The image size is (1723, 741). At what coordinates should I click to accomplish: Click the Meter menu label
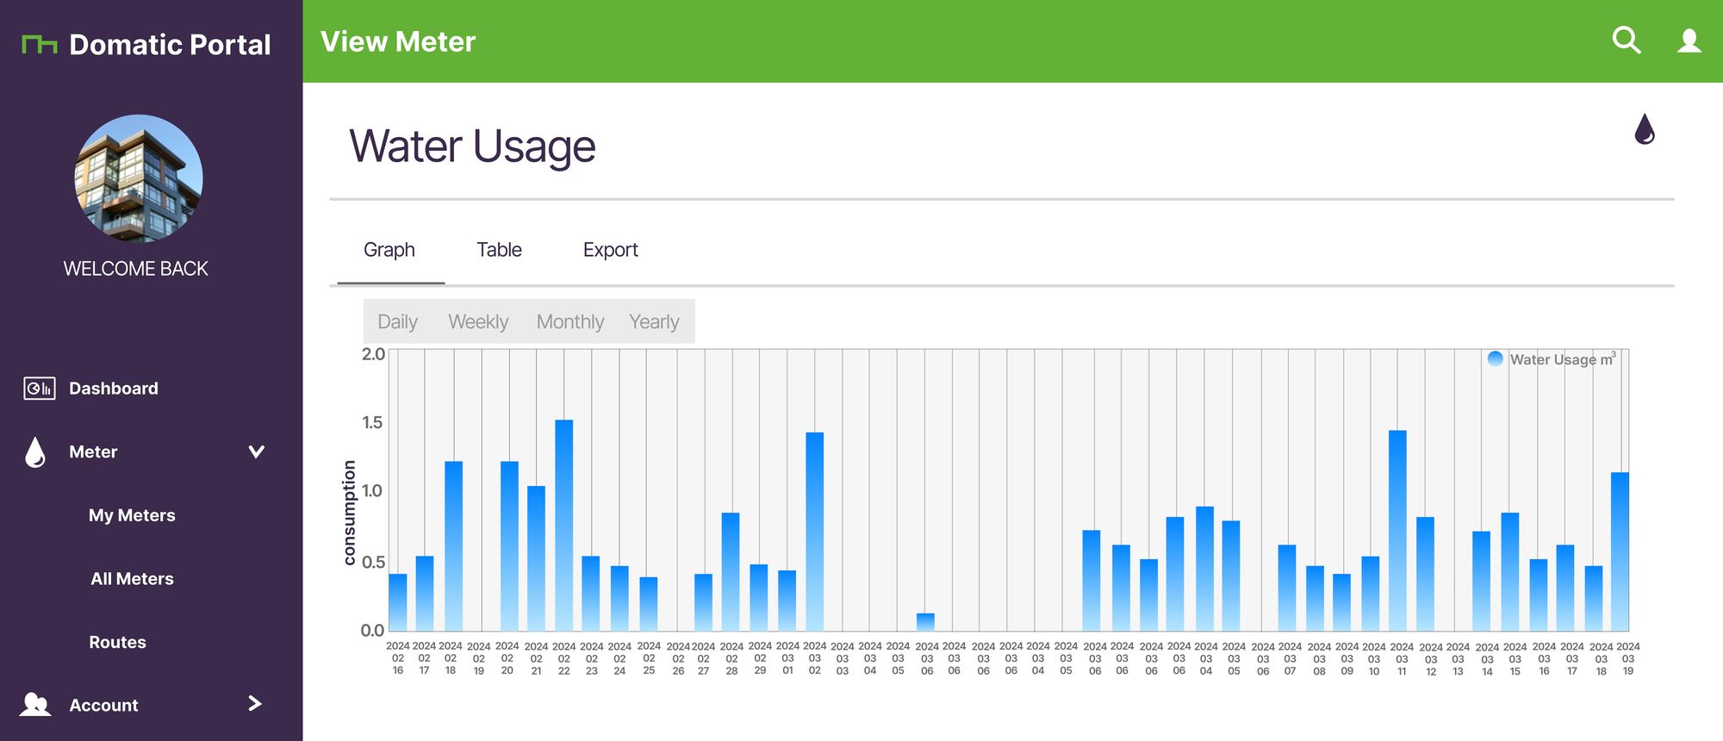point(93,452)
